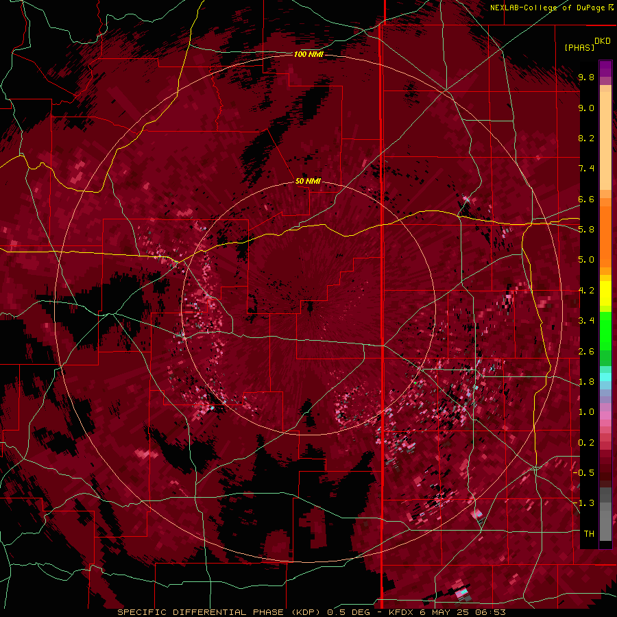Screen dimensions: 617x617
Task: Click the -1.3 value on the color scale
Action: tap(583, 503)
